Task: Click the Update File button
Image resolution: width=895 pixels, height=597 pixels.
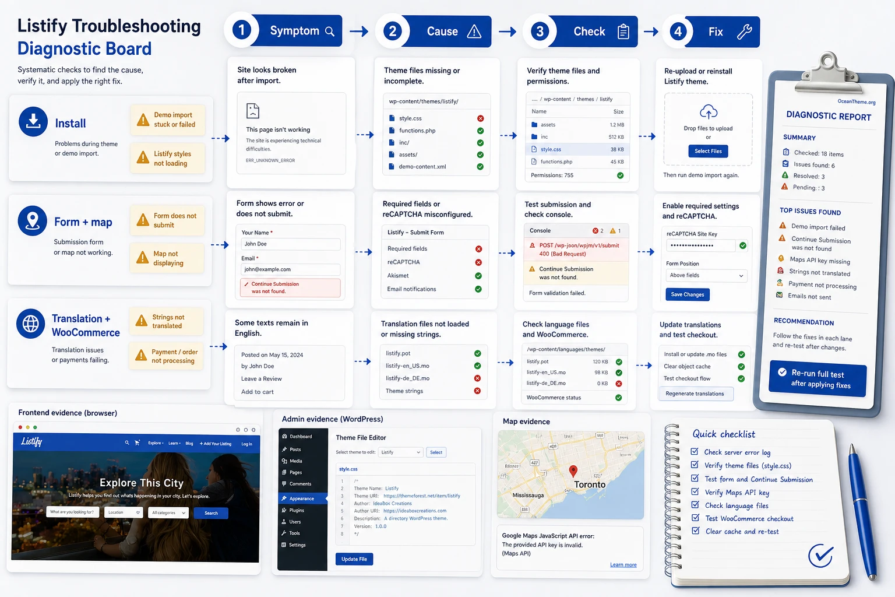Action: [354, 559]
